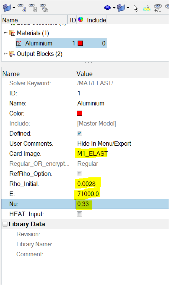169x285 pixels.
Task: Edit the Rho_Initial value 0.0028
Action: pyautogui.click(x=87, y=184)
